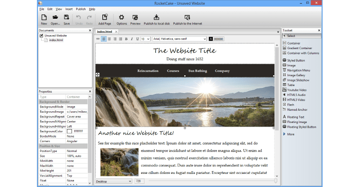Toggle bold text formatting
The image size is (360, 187).
click(x=126, y=39)
